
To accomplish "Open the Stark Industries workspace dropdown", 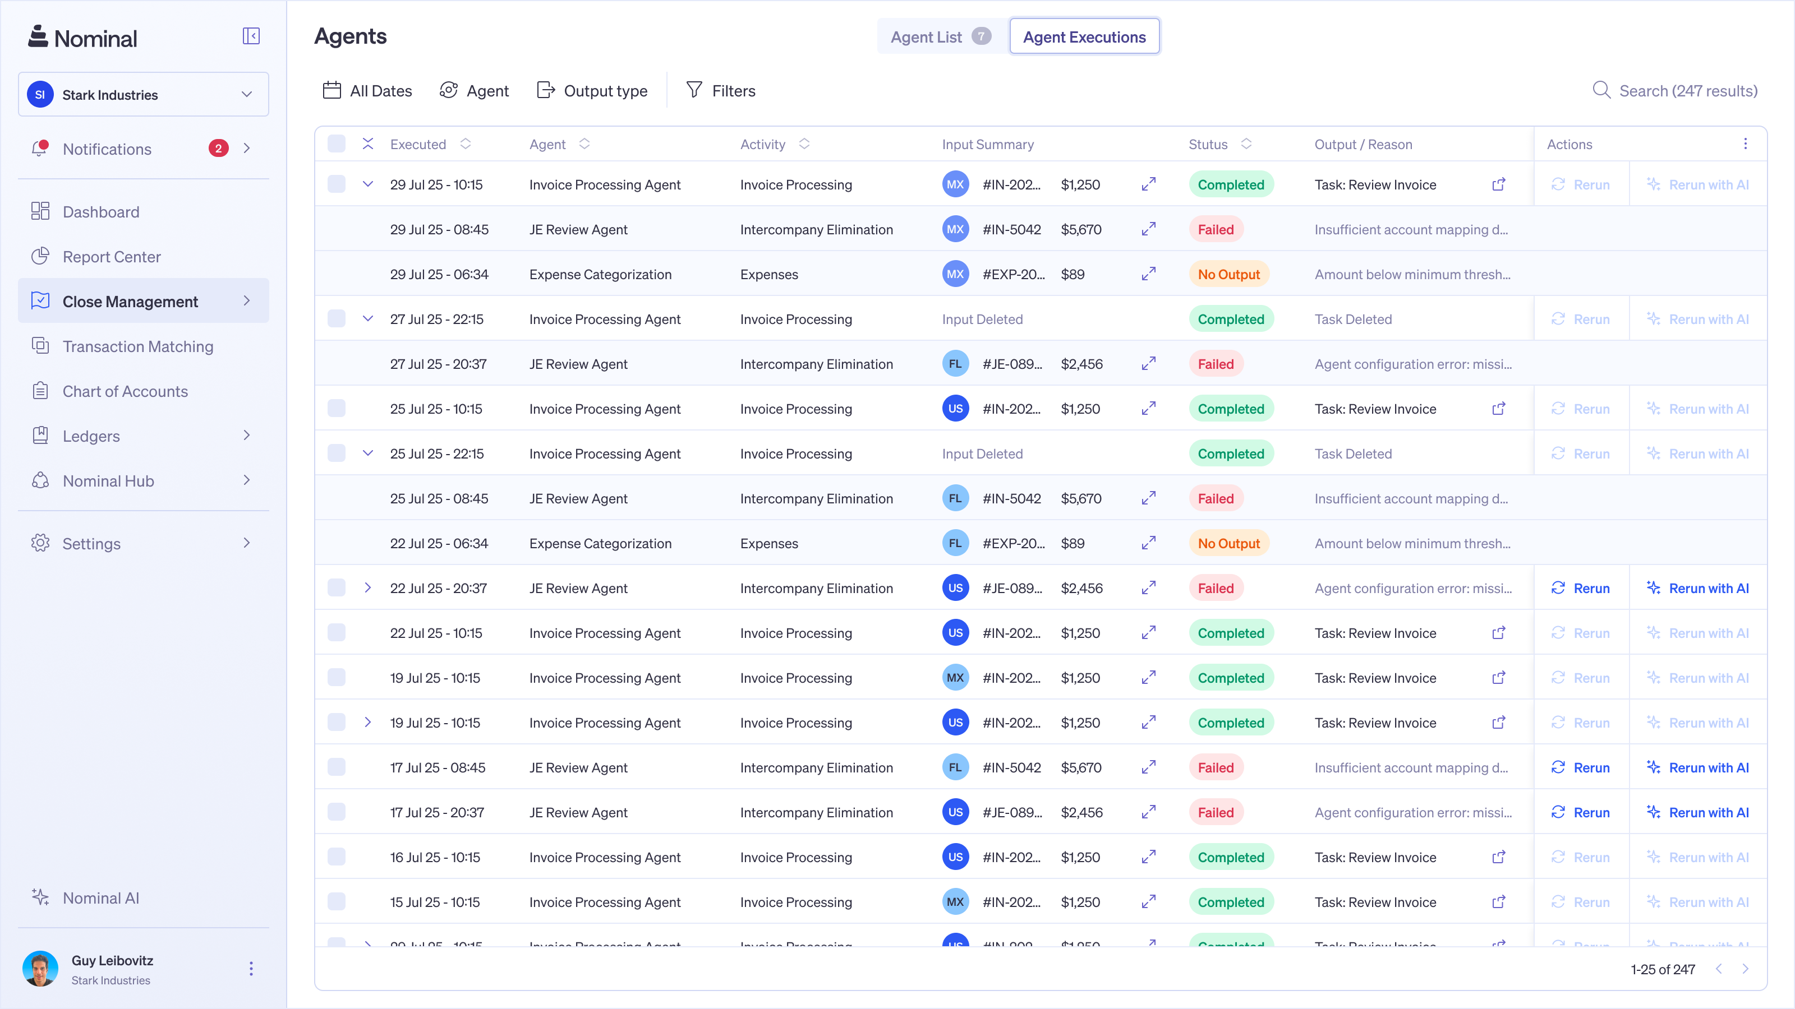I will tap(143, 94).
